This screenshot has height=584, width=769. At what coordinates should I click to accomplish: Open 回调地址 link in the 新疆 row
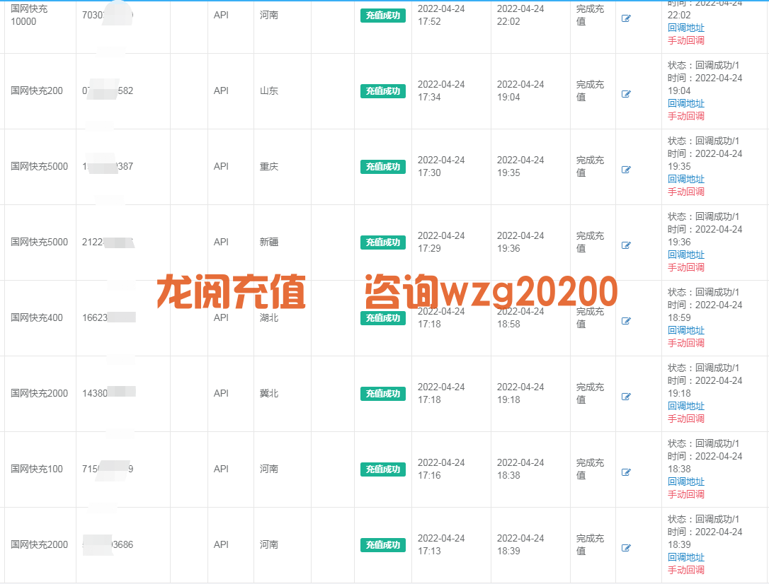685,255
